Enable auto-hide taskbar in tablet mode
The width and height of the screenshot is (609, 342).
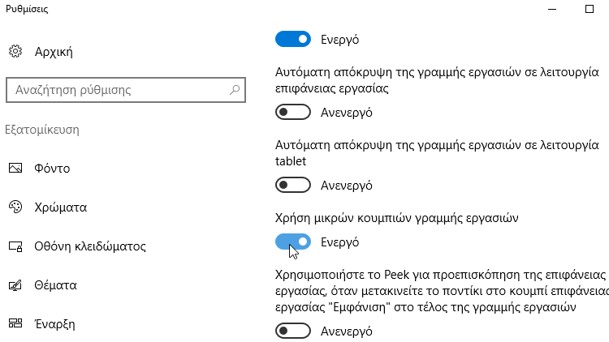[293, 185]
